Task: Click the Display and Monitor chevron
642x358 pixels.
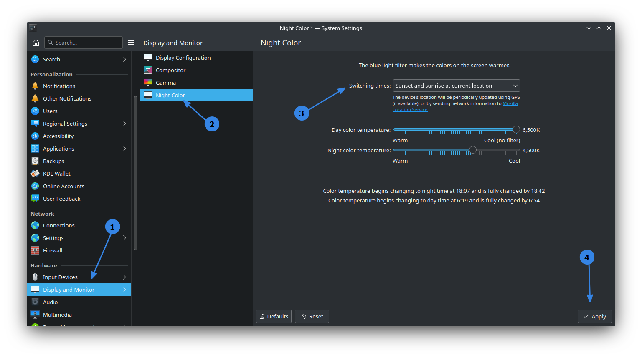Action: [x=124, y=290]
